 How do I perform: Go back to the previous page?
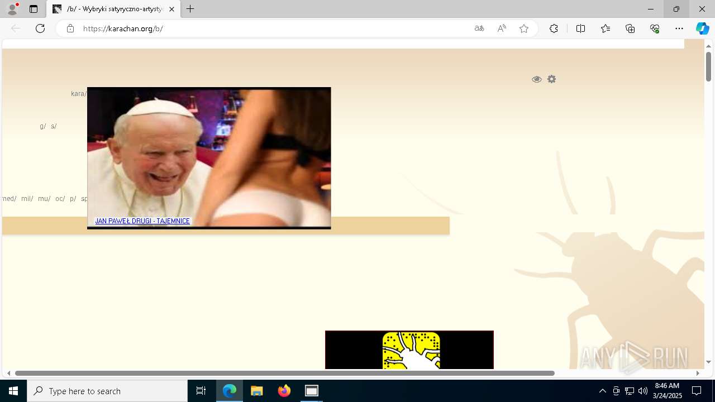16,28
